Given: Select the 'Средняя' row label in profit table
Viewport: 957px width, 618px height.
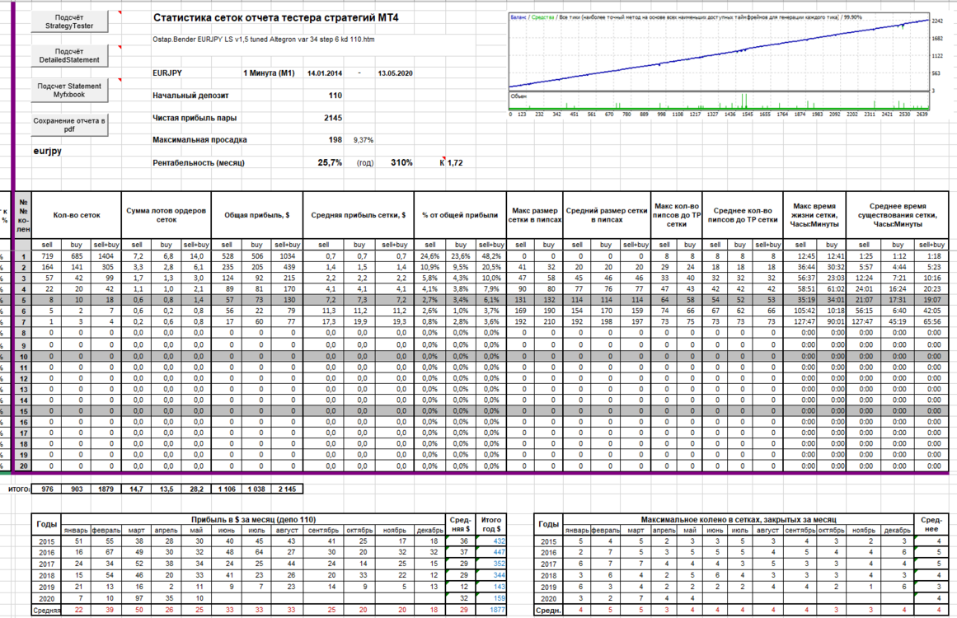Looking at the screenshot, I should [x=46, y=610].
